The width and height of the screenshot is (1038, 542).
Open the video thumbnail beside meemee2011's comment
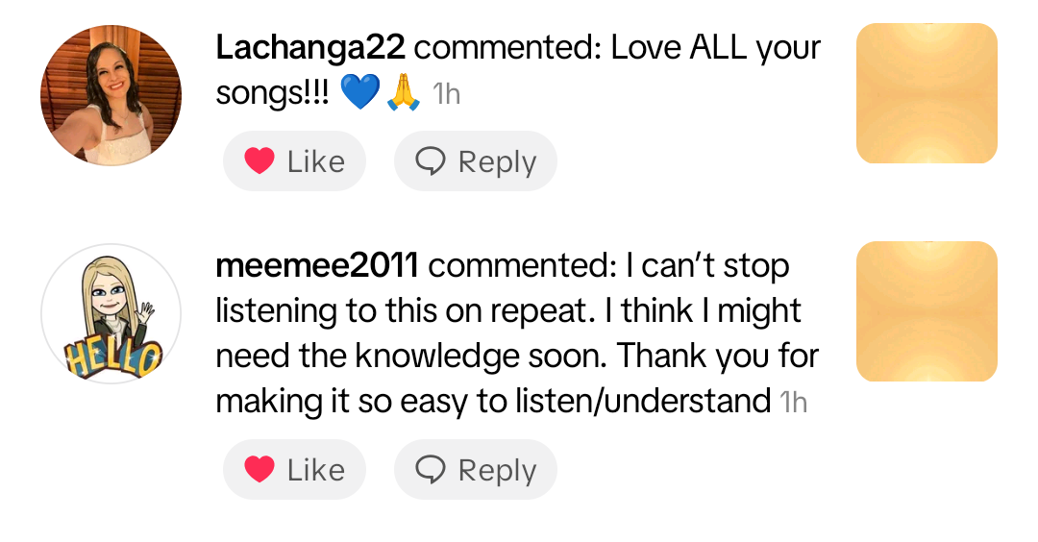(x=927, y=311)
